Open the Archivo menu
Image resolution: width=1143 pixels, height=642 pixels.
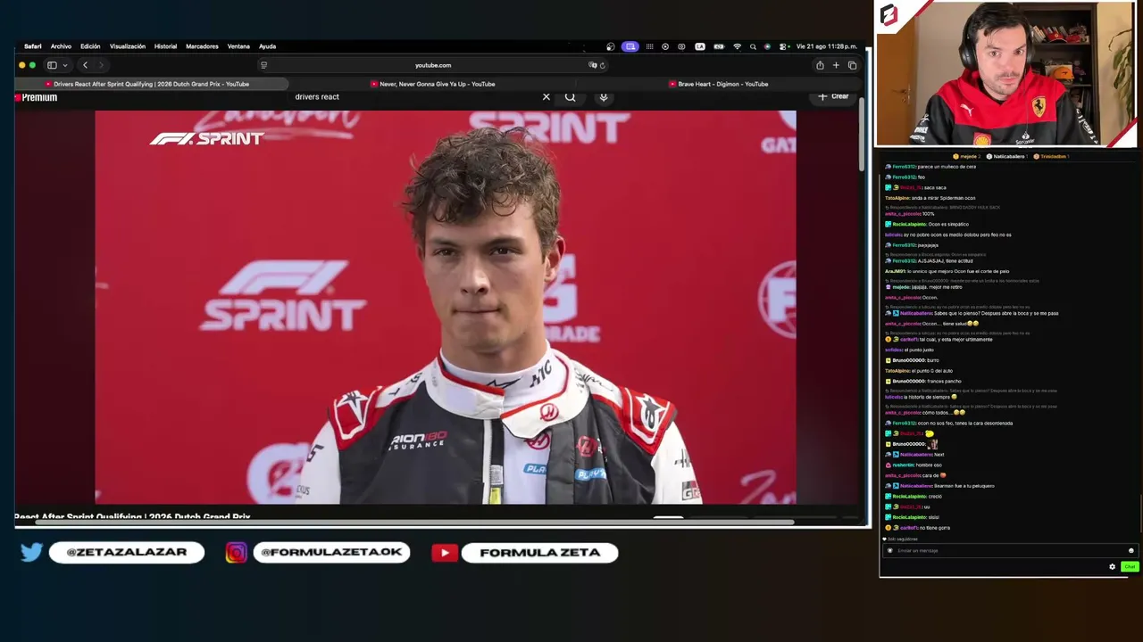[x=61, y=46]
